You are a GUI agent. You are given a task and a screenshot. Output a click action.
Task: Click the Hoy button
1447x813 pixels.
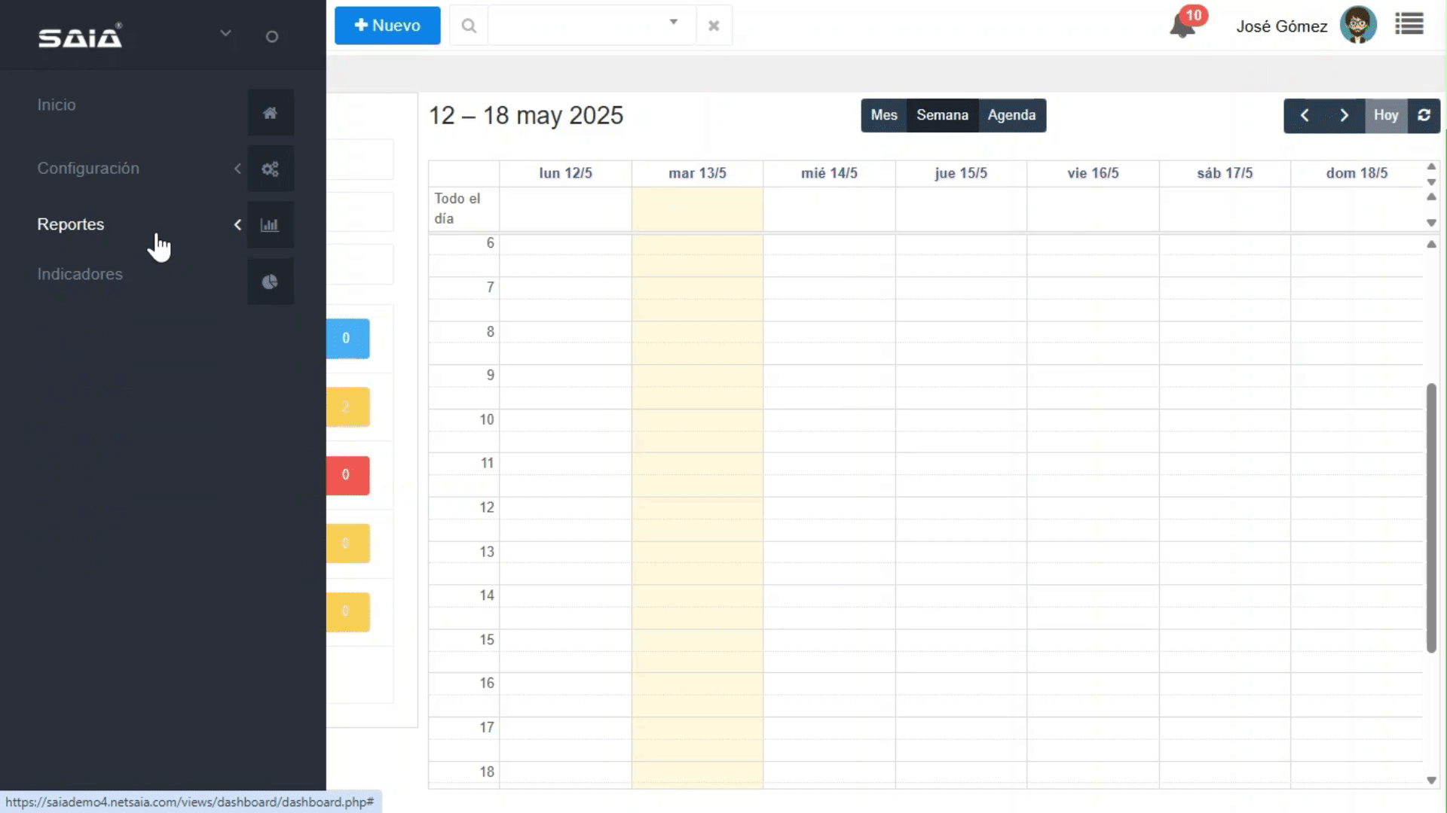click(1385, 115)
